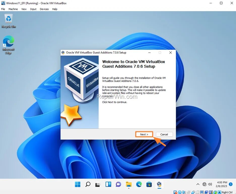Click the shared folders icon in status bar

[x=197, y=192]
